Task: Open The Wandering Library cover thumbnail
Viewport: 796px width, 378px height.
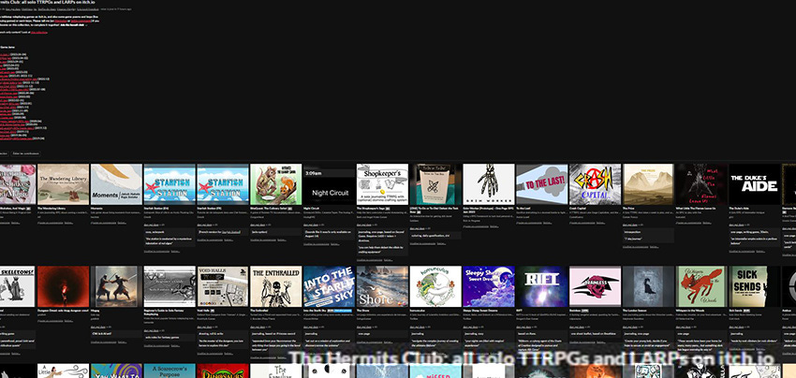Action: click(x=64, y=184)
